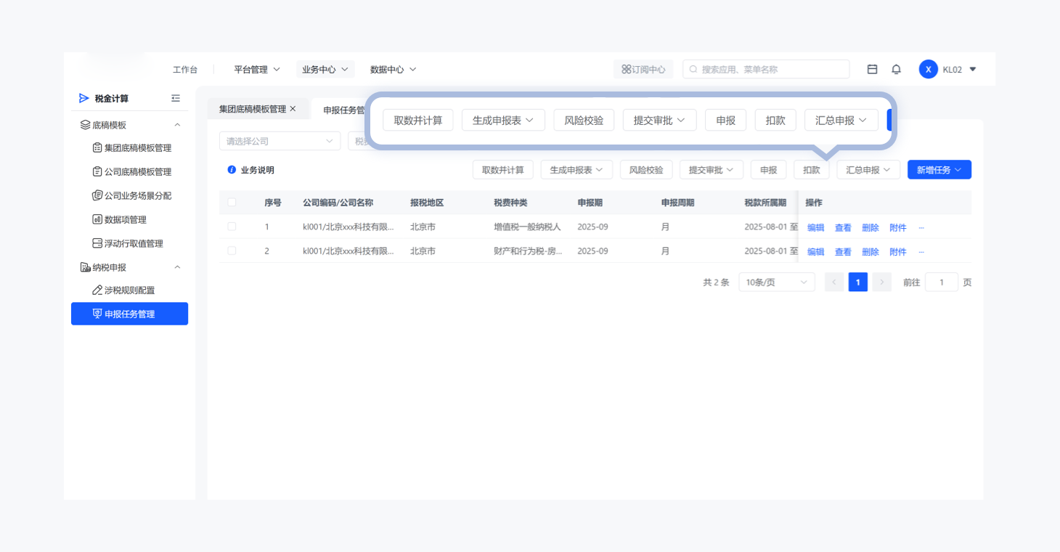The width and height of the screenshot is (1060, 552).
Task: Click 编辑 link in first row
Action: tap(816, 228)
